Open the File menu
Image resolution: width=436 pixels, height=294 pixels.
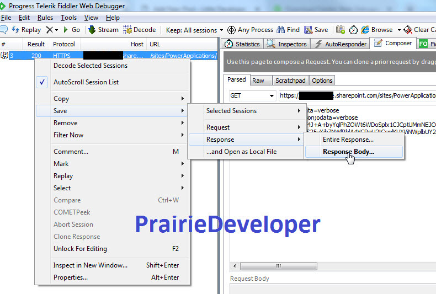pyautogui.click(x=6, y=18)
